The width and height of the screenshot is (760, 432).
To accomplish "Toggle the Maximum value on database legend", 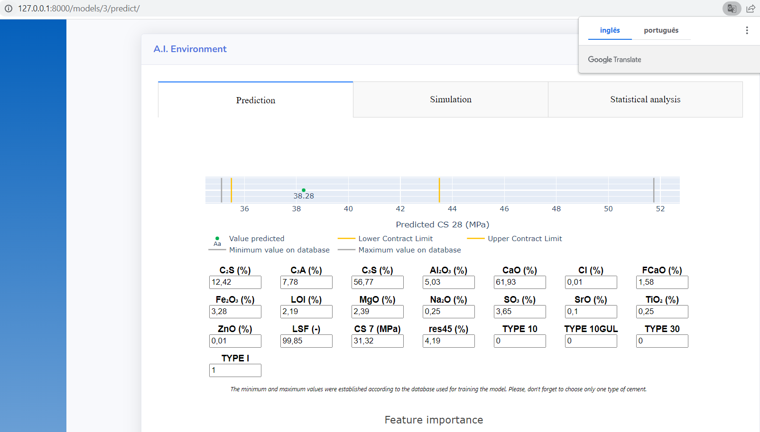I will click(x=409, y=250).
